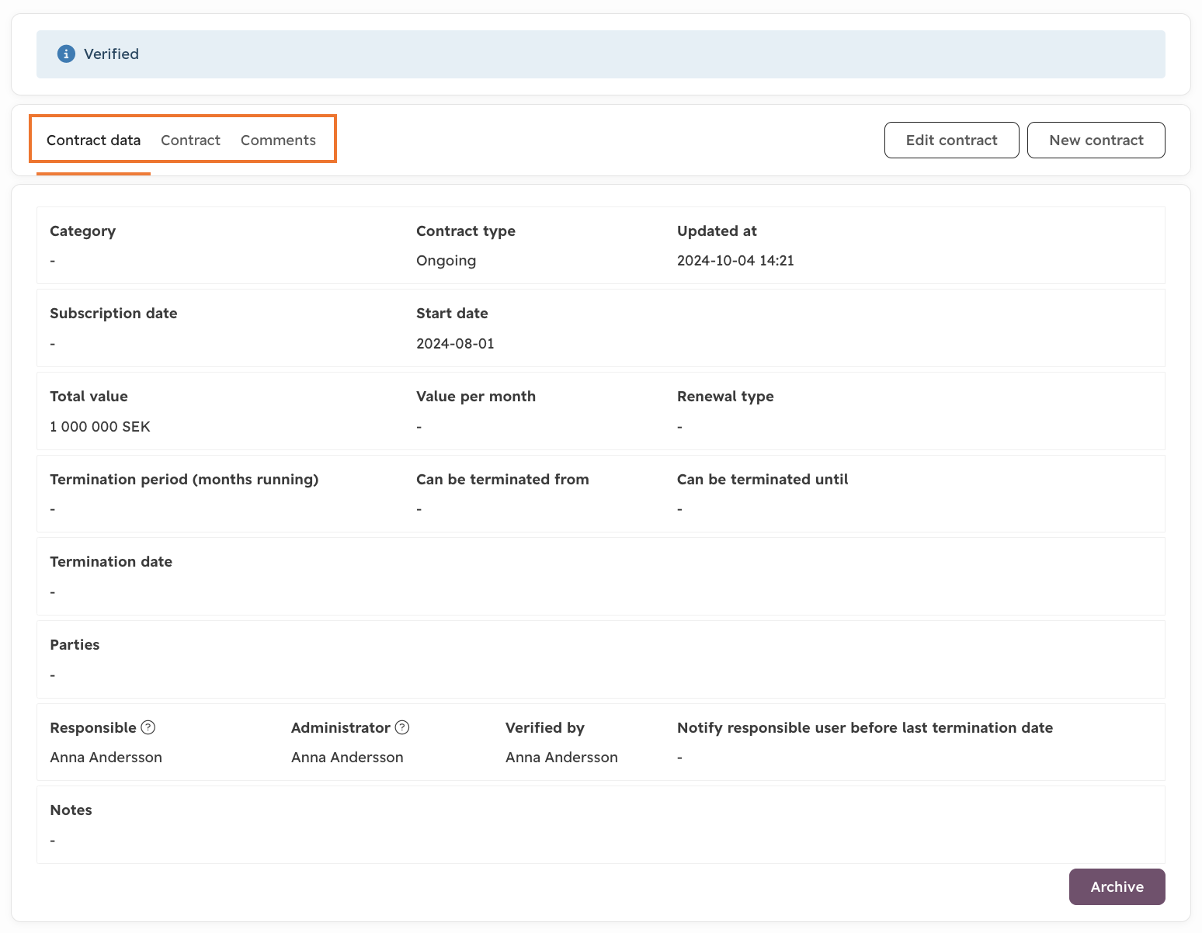Click the Responsible label

coord(93,728)
